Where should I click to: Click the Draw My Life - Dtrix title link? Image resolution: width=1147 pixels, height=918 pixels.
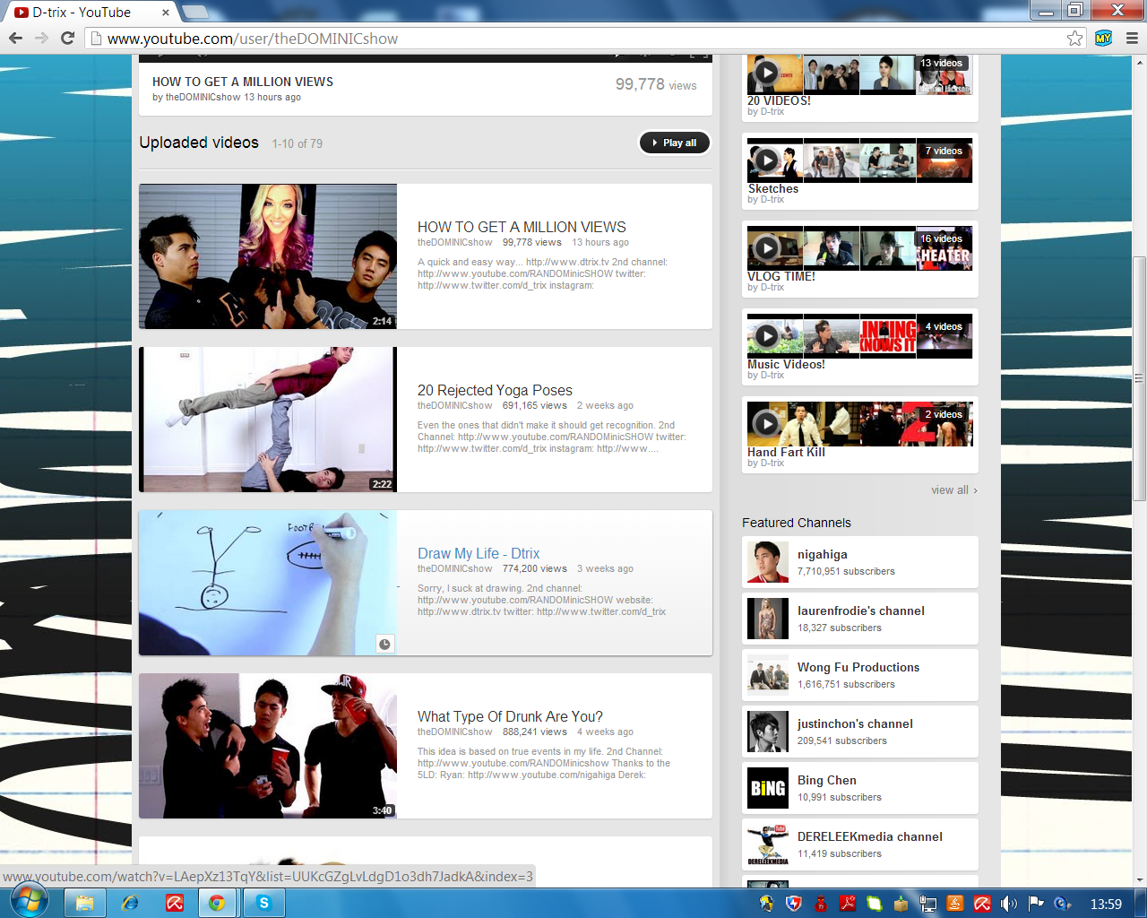(479, 553)
